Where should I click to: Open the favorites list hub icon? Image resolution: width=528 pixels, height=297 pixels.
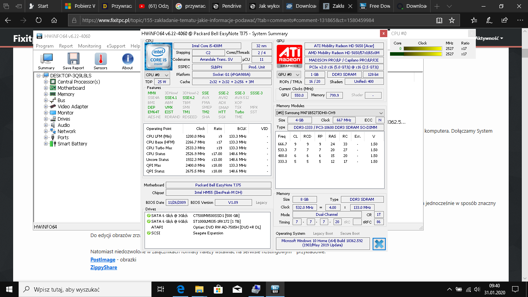pos(474,20)
